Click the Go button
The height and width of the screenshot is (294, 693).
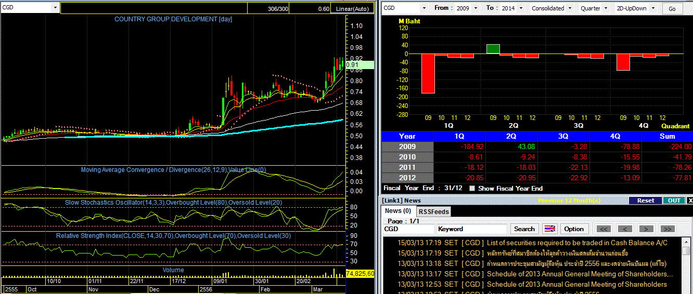pos(672,9)
